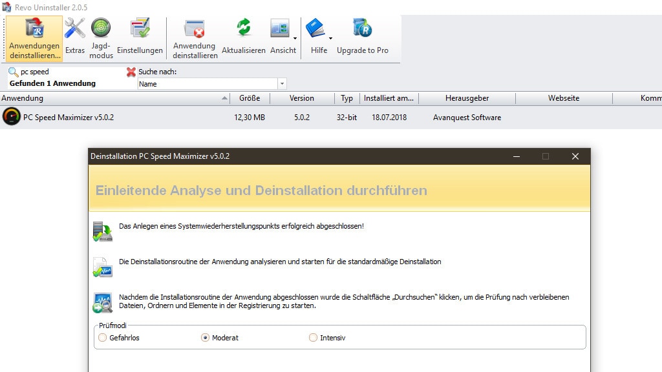Sort by the Webseite column
This screenshot has width=662, height=372.
[564, 98]
